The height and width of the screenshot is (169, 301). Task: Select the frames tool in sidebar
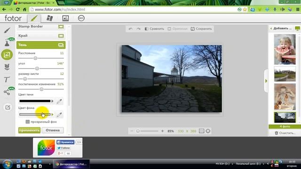pos(7,55)
